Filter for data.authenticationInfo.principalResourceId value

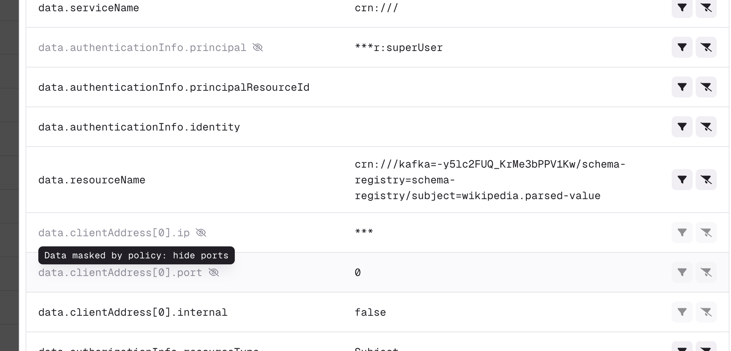682,87
